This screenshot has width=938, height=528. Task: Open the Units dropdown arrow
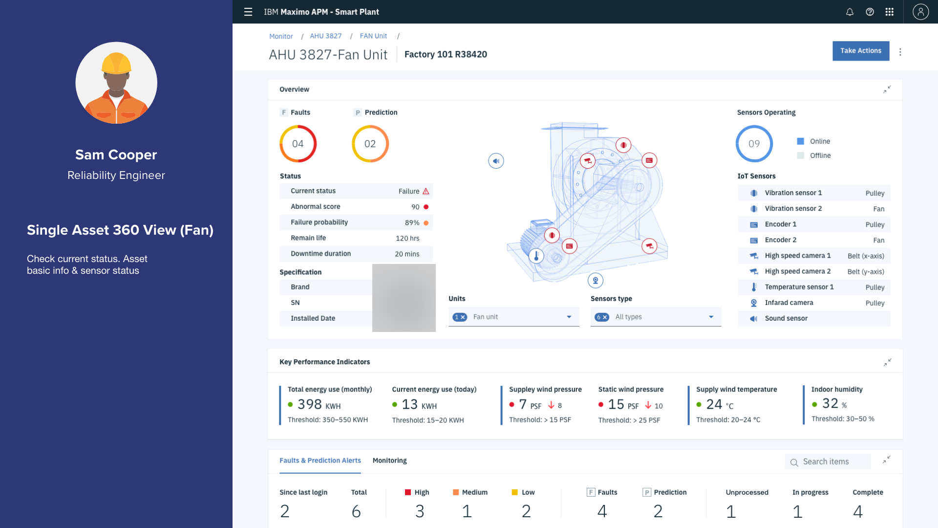click(569, 317)
